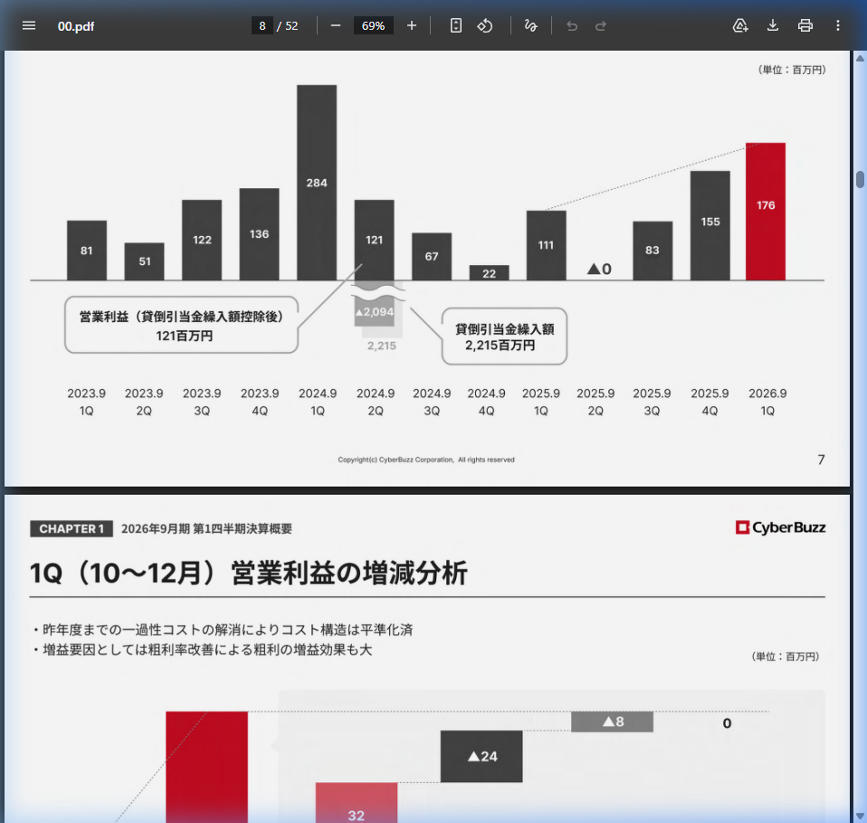Rotate the document counterclockwise
Screen dimensions: 867x823
tap(485, 25)
